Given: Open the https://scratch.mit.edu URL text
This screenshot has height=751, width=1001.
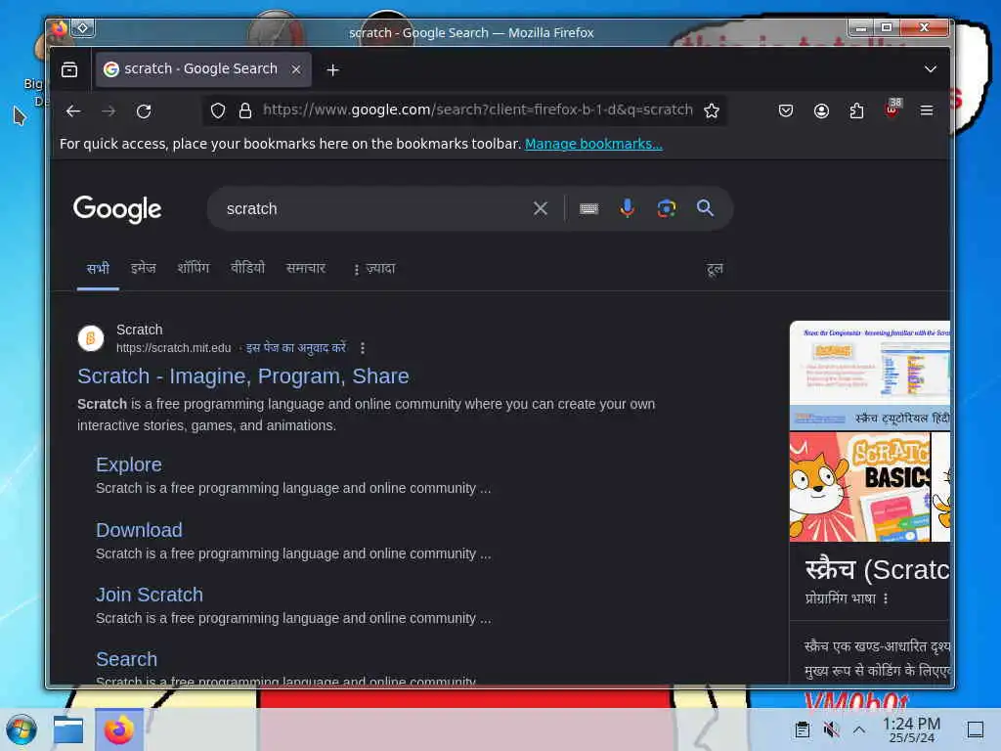Looking at the screenshot, I should (174, 348).
